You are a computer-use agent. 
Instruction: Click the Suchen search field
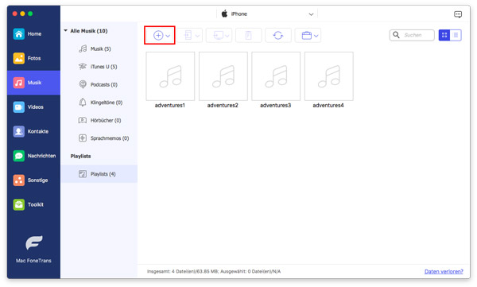(x=412, y=35)
